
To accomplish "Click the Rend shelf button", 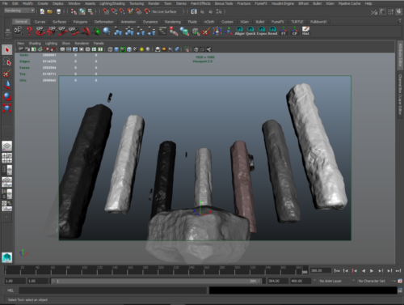I will click(272, 31).
